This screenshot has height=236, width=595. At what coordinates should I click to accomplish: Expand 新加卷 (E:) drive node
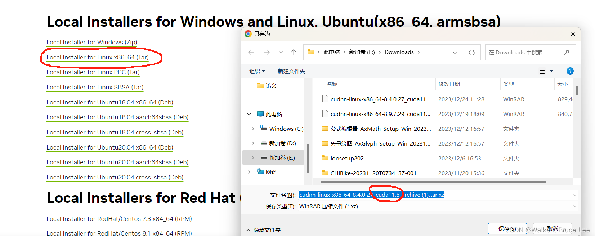(253, 157)
